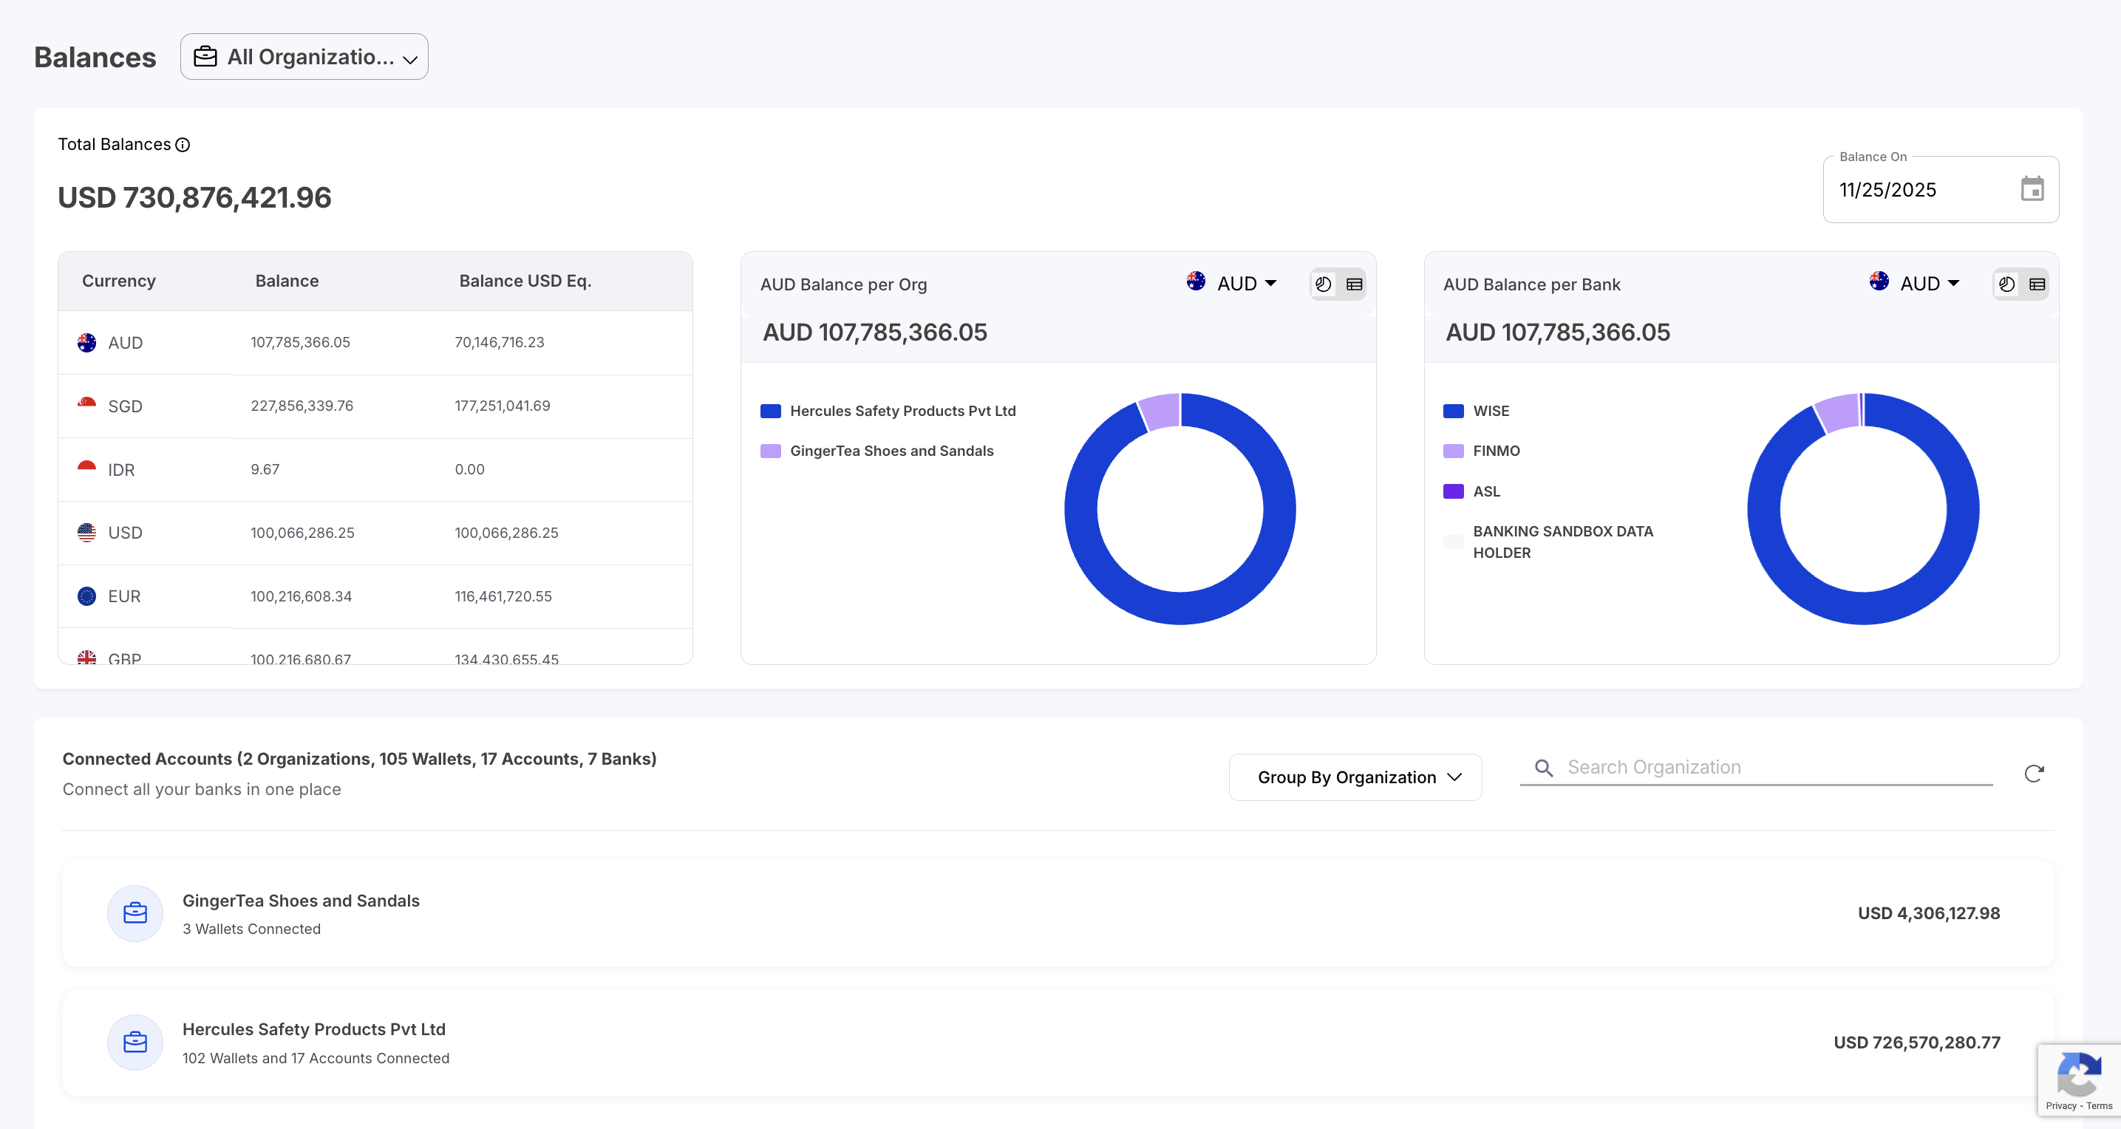The width and height of the screenshot is (2121, 1129).
Task: Click the reCAPTCHA badge icon
Action: pyautogui.click(x=2078, y=1074)
